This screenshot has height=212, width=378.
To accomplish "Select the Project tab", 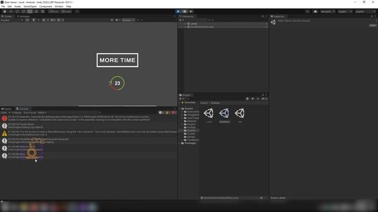I will click(x=185, y=95).
